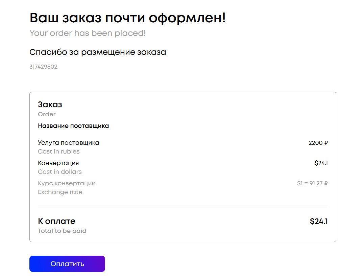
Task: Click the subtitle Your order has been placed!
Action: tap(88, 33)
